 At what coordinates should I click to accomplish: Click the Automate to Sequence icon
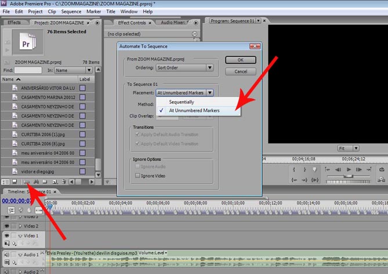26,182
